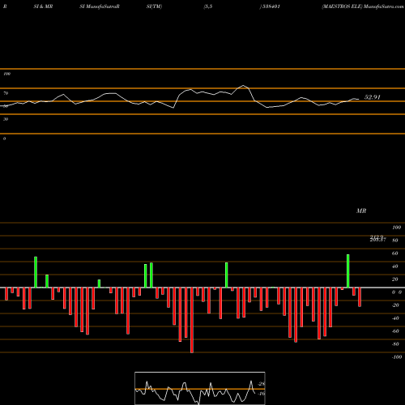The image size is (405, 405).
Task: Click the RSI value 52.91 label
Action: [x=372, y=97]
